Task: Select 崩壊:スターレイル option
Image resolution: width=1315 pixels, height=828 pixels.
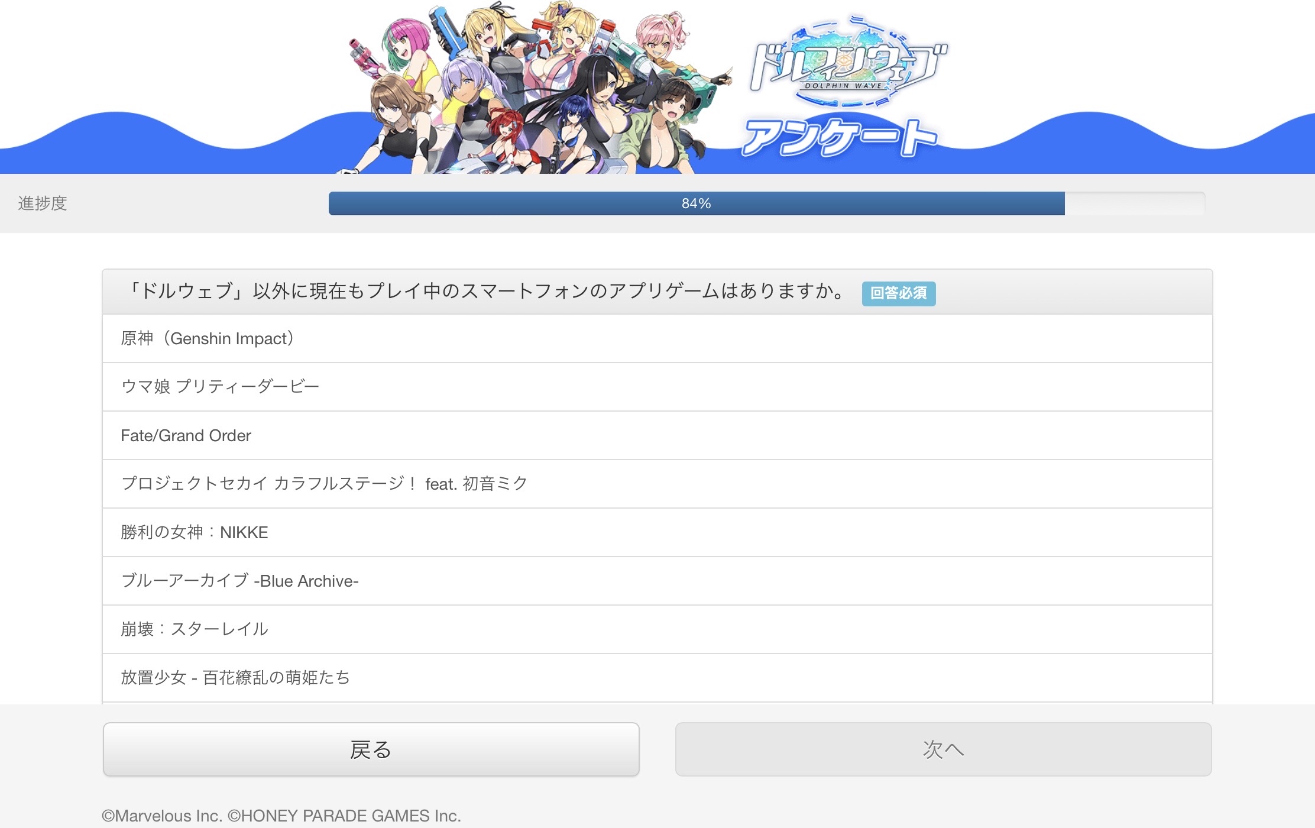Action: 657,629
